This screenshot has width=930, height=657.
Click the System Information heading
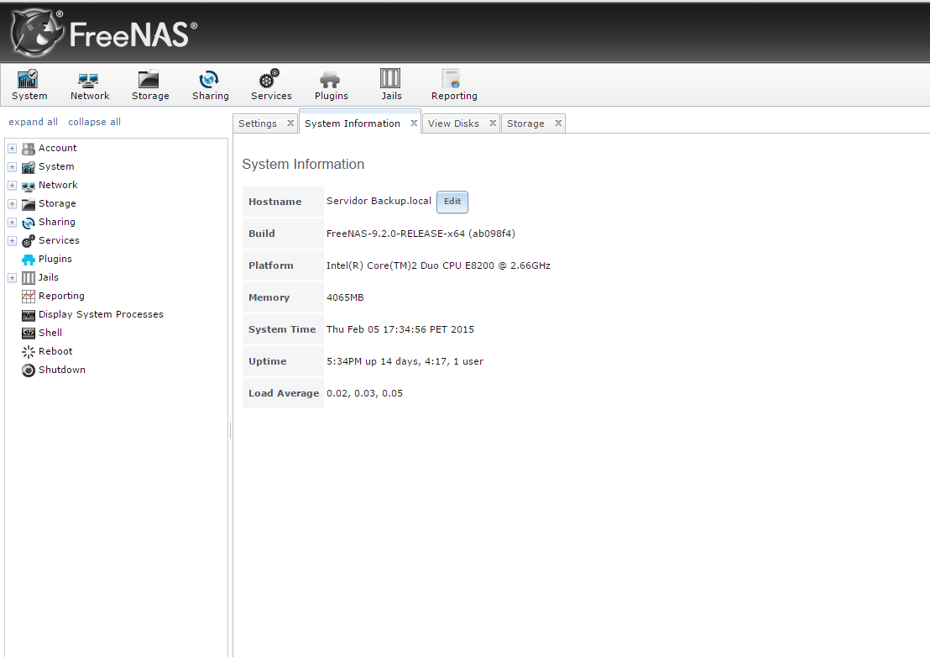click(303, 165)
